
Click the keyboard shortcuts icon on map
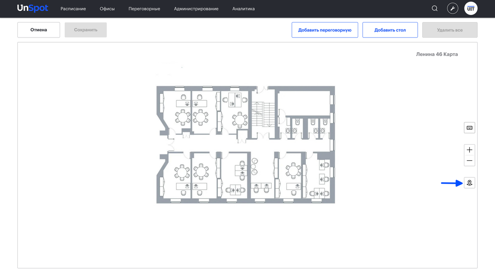(x=470, y=128)
